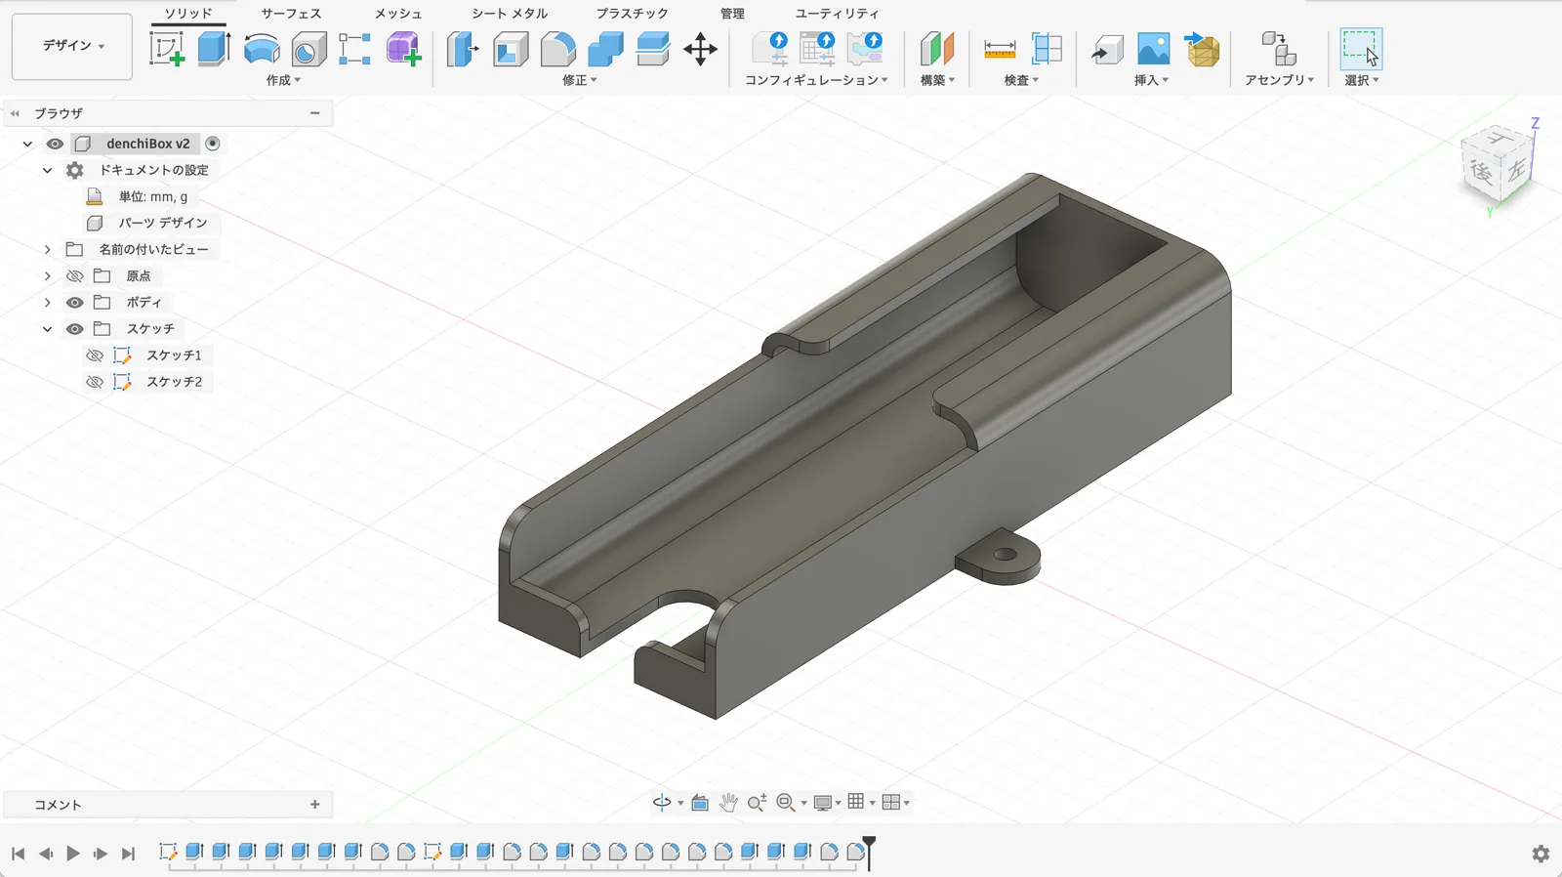Open the settings gear at bottom right

pyautogui.click(x=1541, y=854)
